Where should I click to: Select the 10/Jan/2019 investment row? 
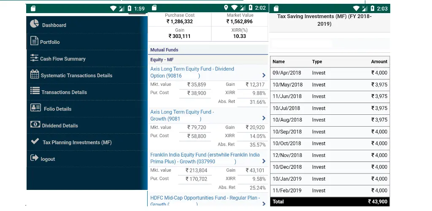[x=330, y=179]
